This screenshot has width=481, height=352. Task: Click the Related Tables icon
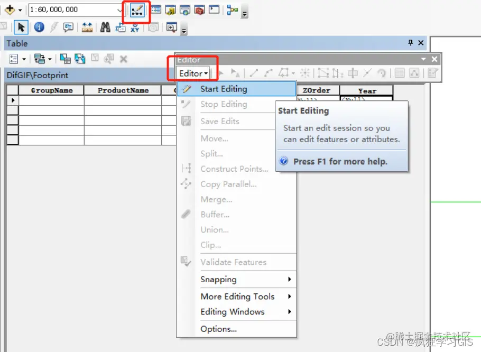tap(39, 59)
